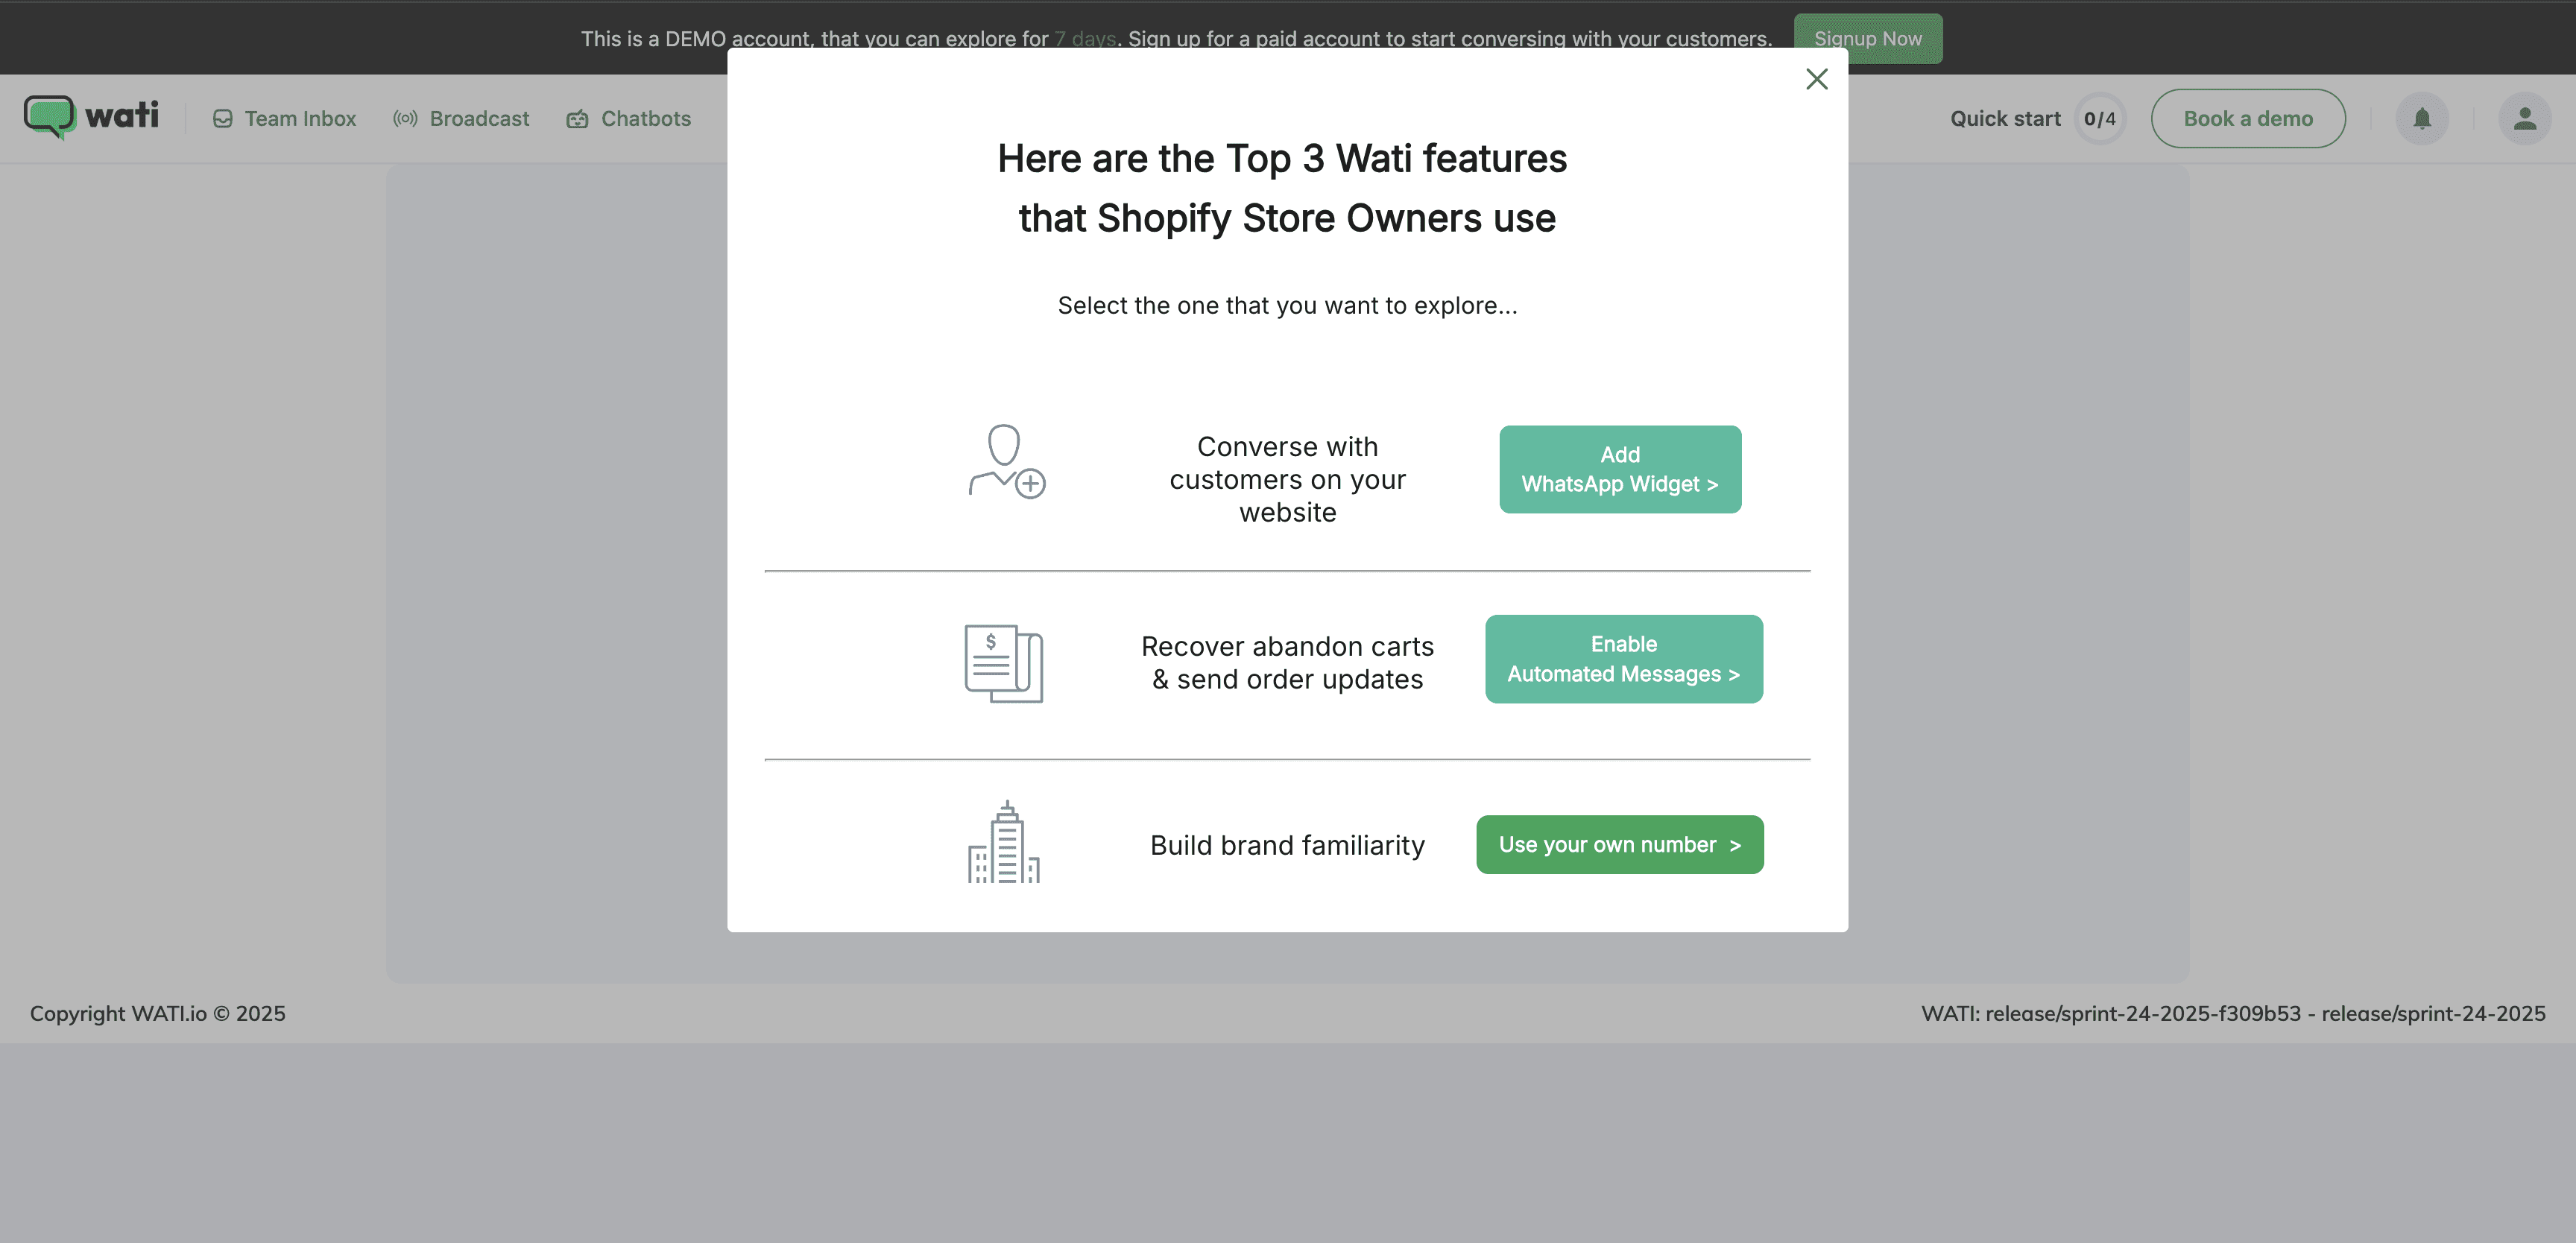
Task: Click the Wati logo icon
Action: pos(49,117)
